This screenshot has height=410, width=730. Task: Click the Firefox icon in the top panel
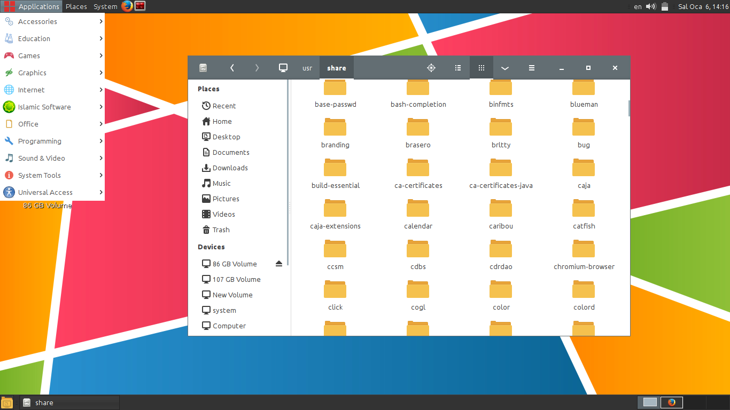point(126,6)
